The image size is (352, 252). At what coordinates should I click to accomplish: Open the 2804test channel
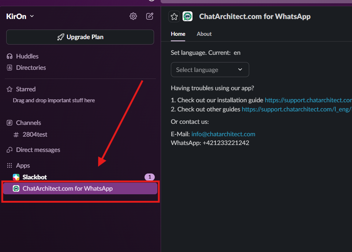click(x=35, y=135)
